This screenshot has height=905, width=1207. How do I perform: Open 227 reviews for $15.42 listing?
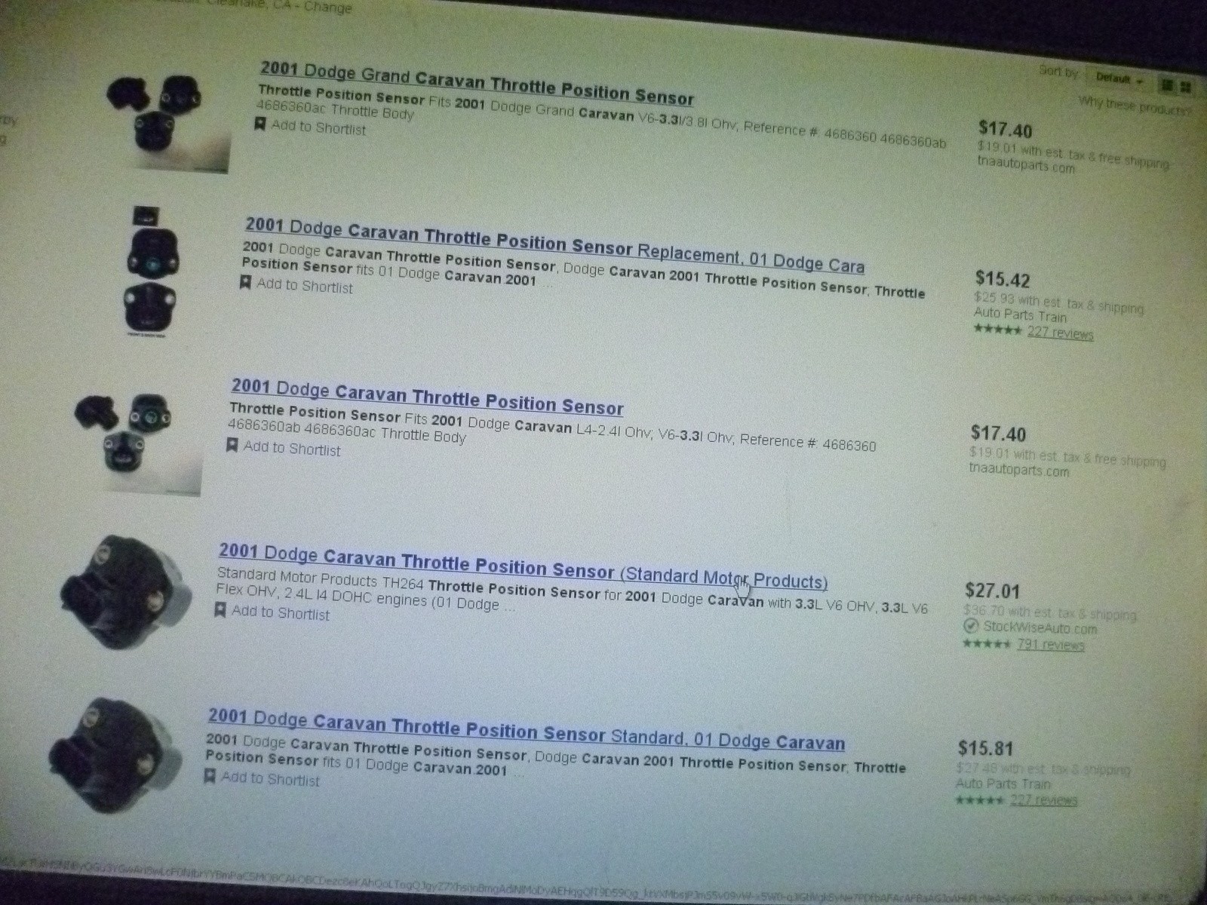coord(1060,333)
